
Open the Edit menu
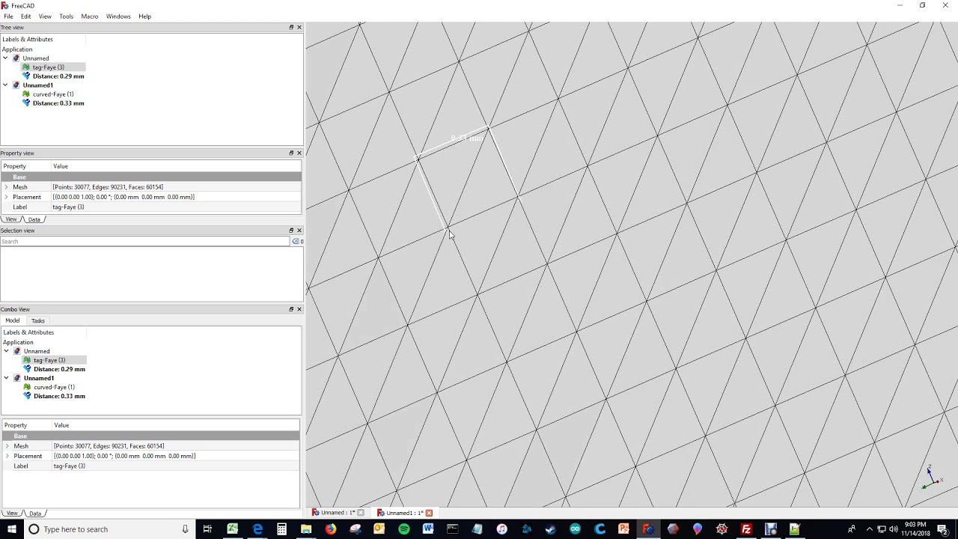click(26, 16)
